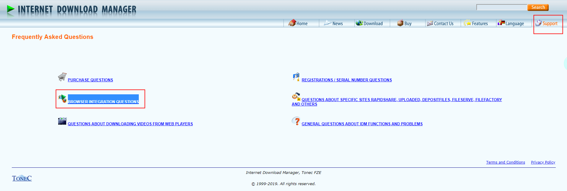The image size is (567, 191).
Task: Open Registrations / Serial Number Questions link
Action: [x=347, y=80]
